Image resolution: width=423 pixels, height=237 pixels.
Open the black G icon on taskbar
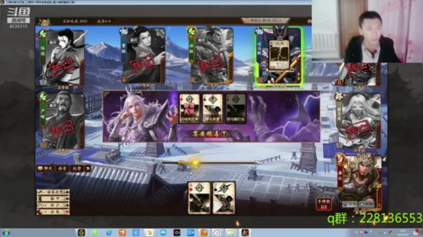pyautogui.click(x=81, y=233)
